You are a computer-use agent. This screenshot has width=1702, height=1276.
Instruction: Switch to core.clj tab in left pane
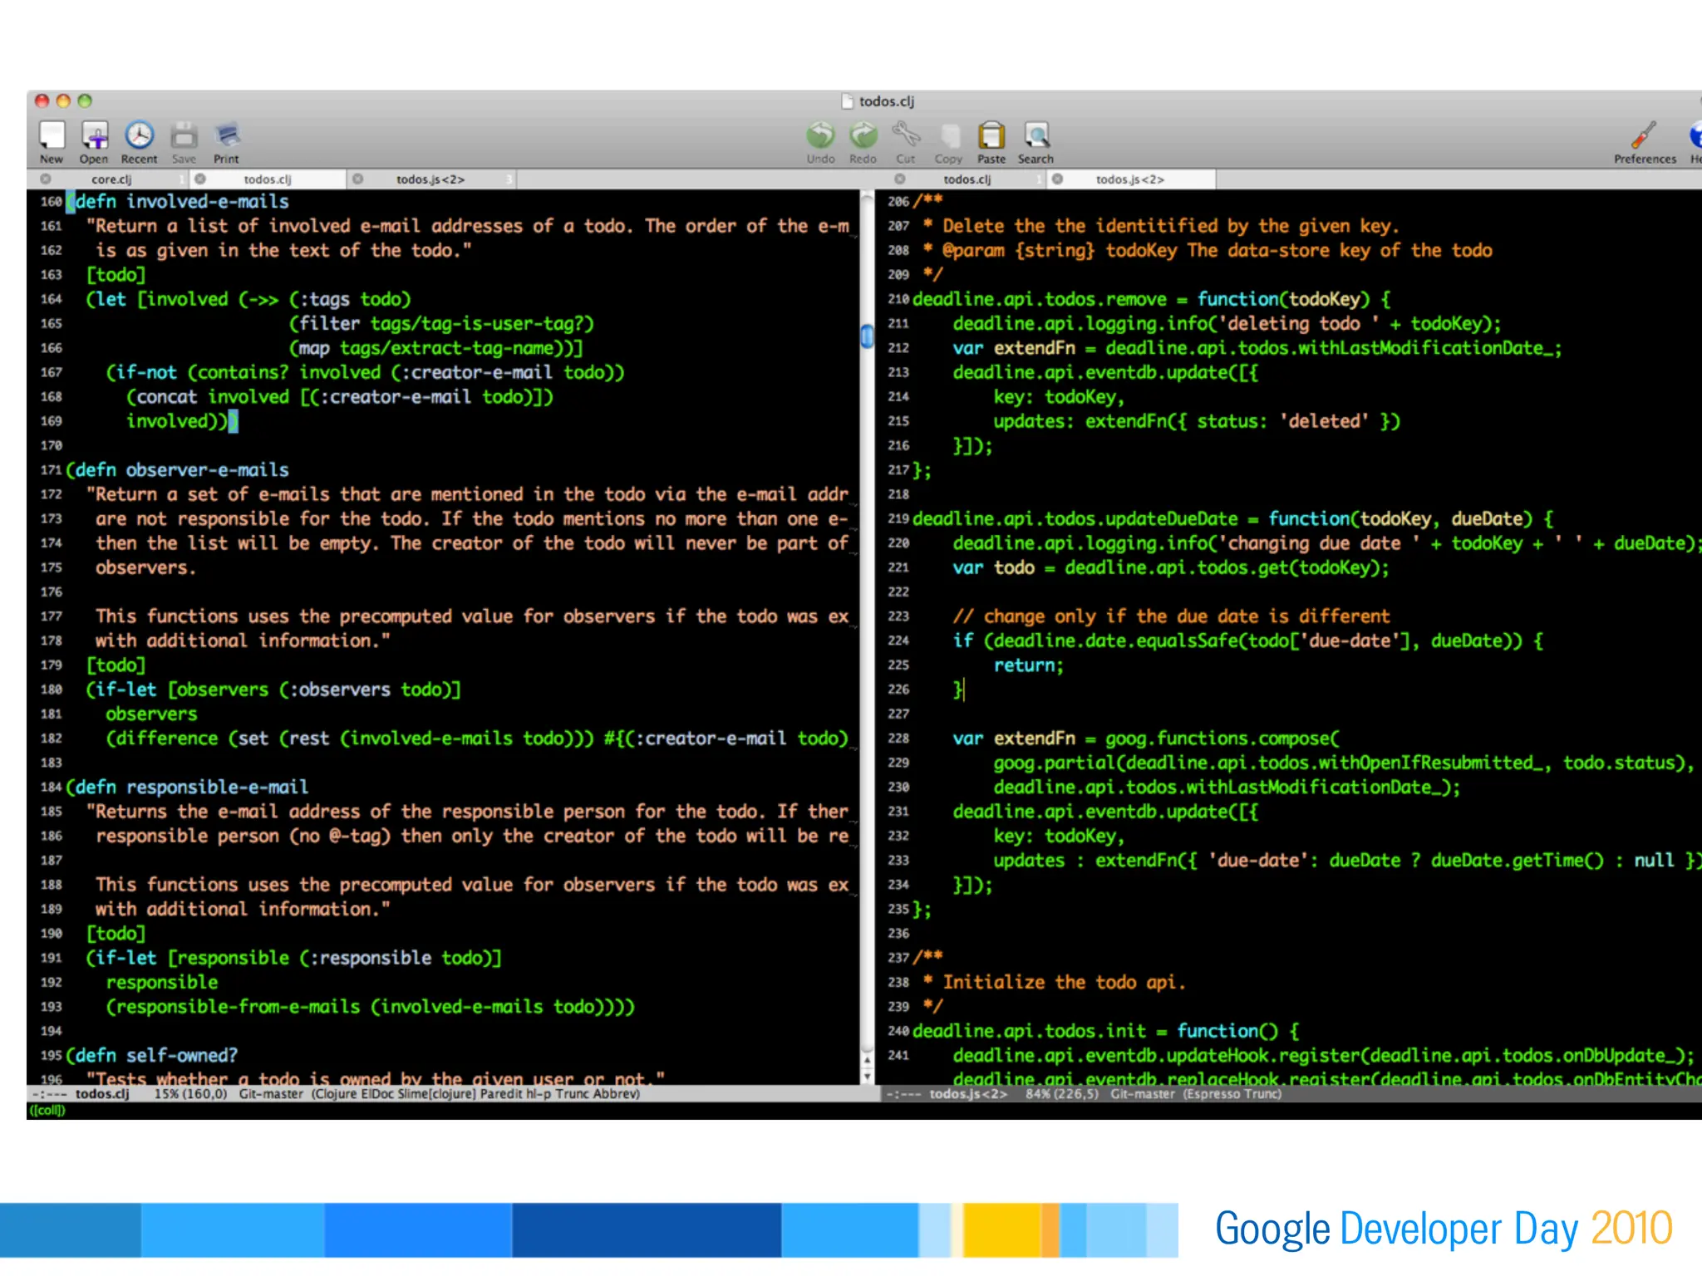click(x=111, y=179)
